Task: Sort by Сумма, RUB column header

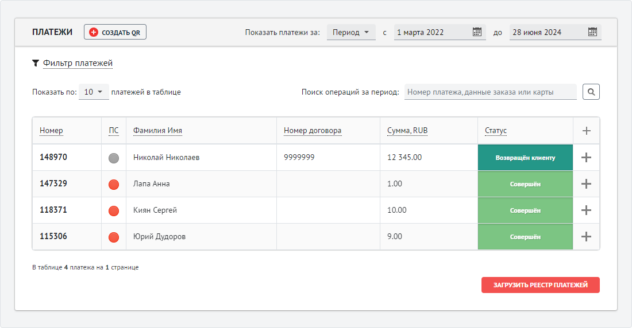Action: (x=407, y=131)
